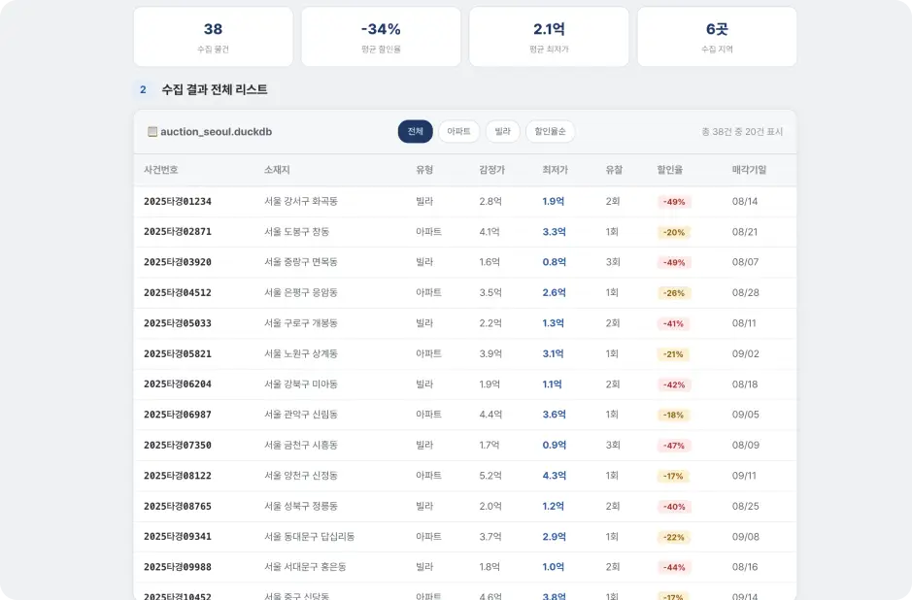Click the -34% 평균 할인율 stat card
Viewport: 912px width, 600px height.
point(381,37)
